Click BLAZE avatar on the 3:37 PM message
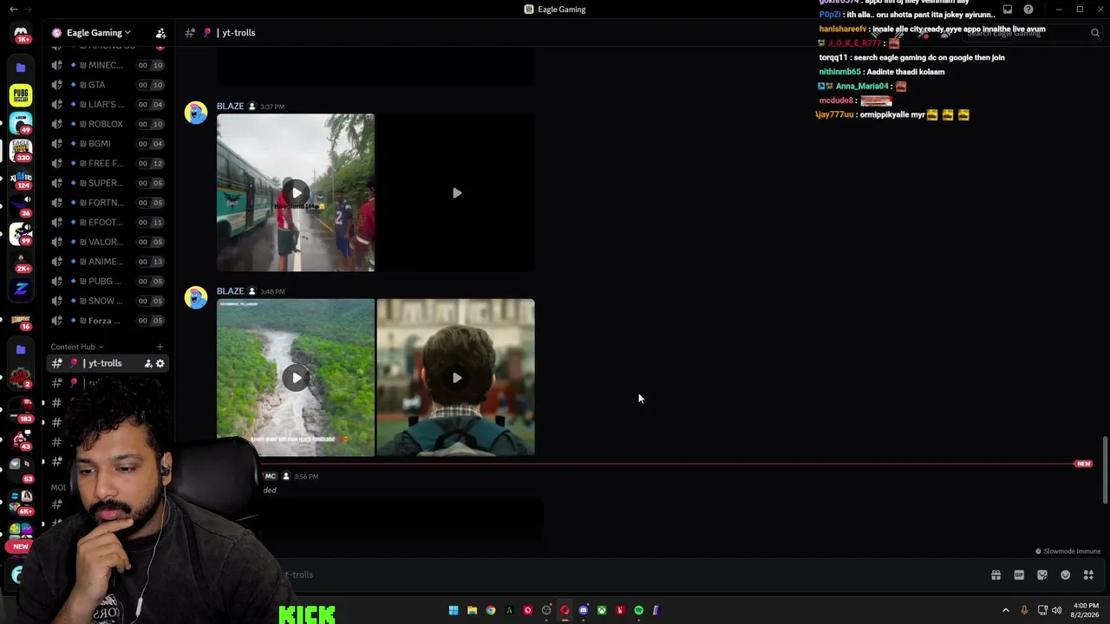This screenshot has height=624, width=1110. [x=196, y=113]
